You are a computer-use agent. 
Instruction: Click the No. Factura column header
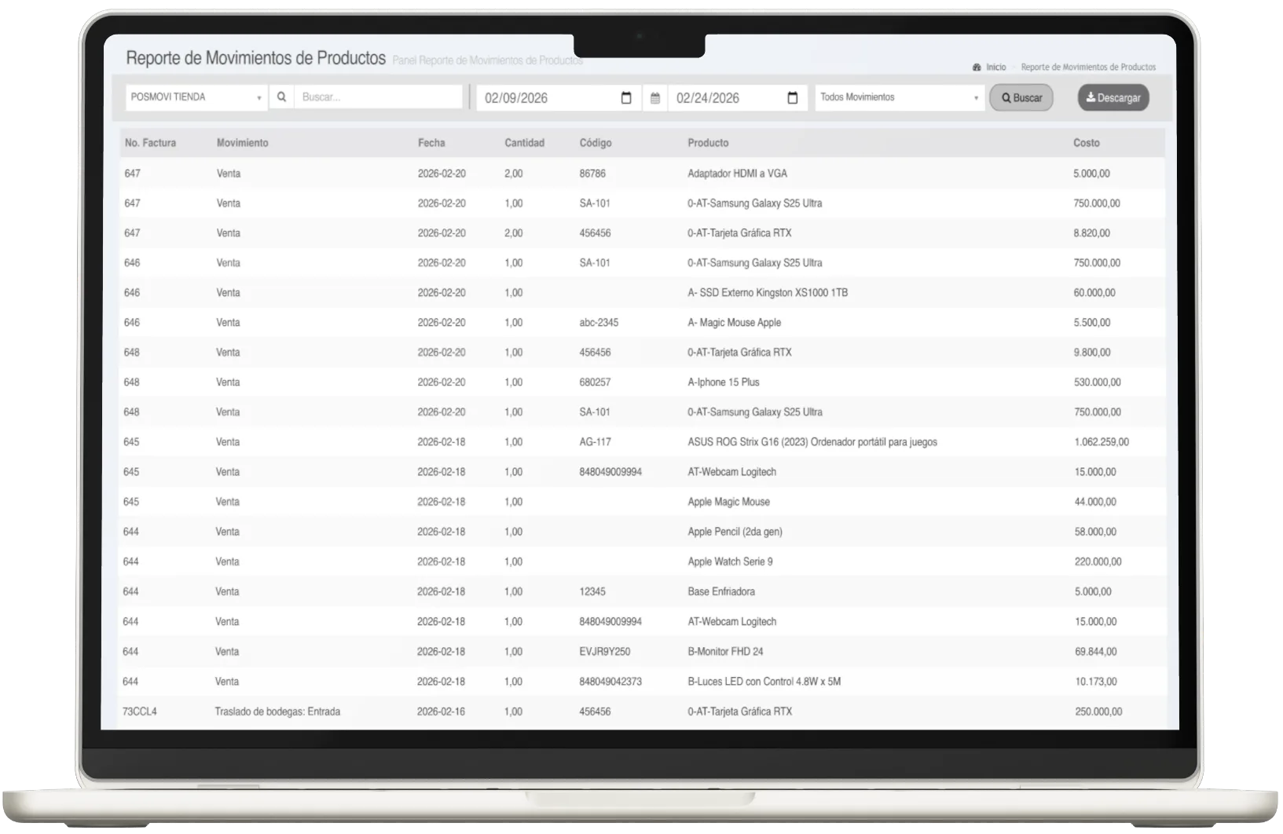click(150, 143)
